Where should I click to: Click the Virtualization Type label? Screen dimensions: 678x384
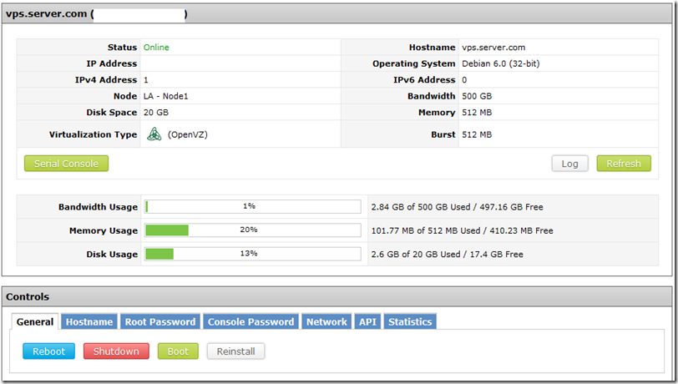(x=93, y=134)
